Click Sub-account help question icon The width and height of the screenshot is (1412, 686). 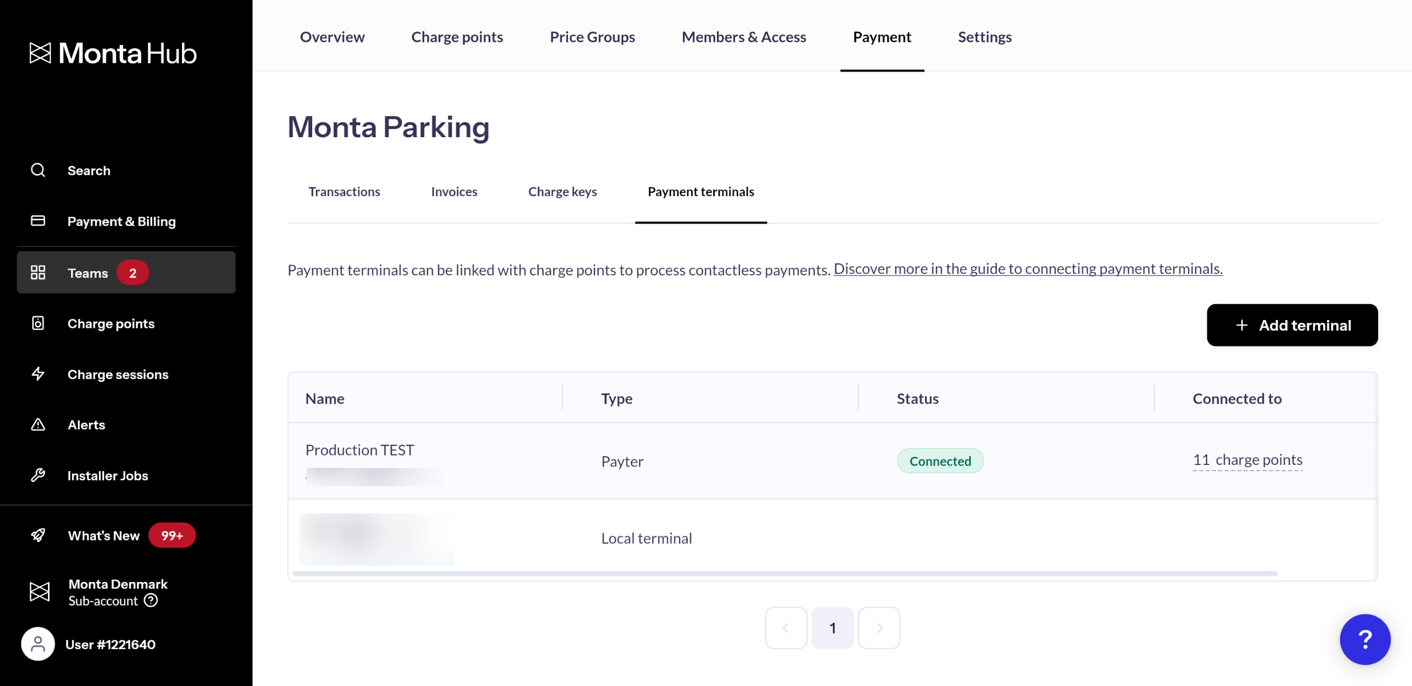point(151,601)
